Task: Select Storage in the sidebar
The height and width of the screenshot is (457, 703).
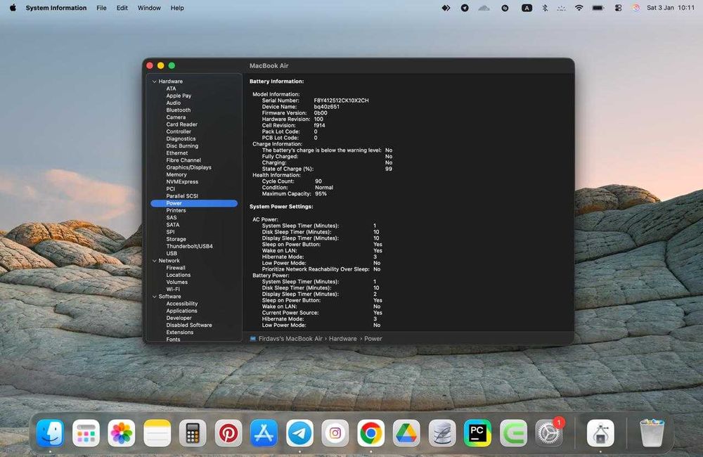Action: click(x=176, y=239)
